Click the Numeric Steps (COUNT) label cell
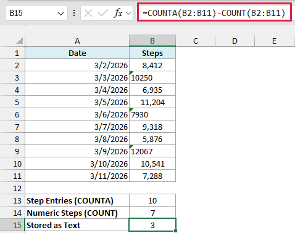The height and width of the screenshot is (233, 295). click(77, 213)
